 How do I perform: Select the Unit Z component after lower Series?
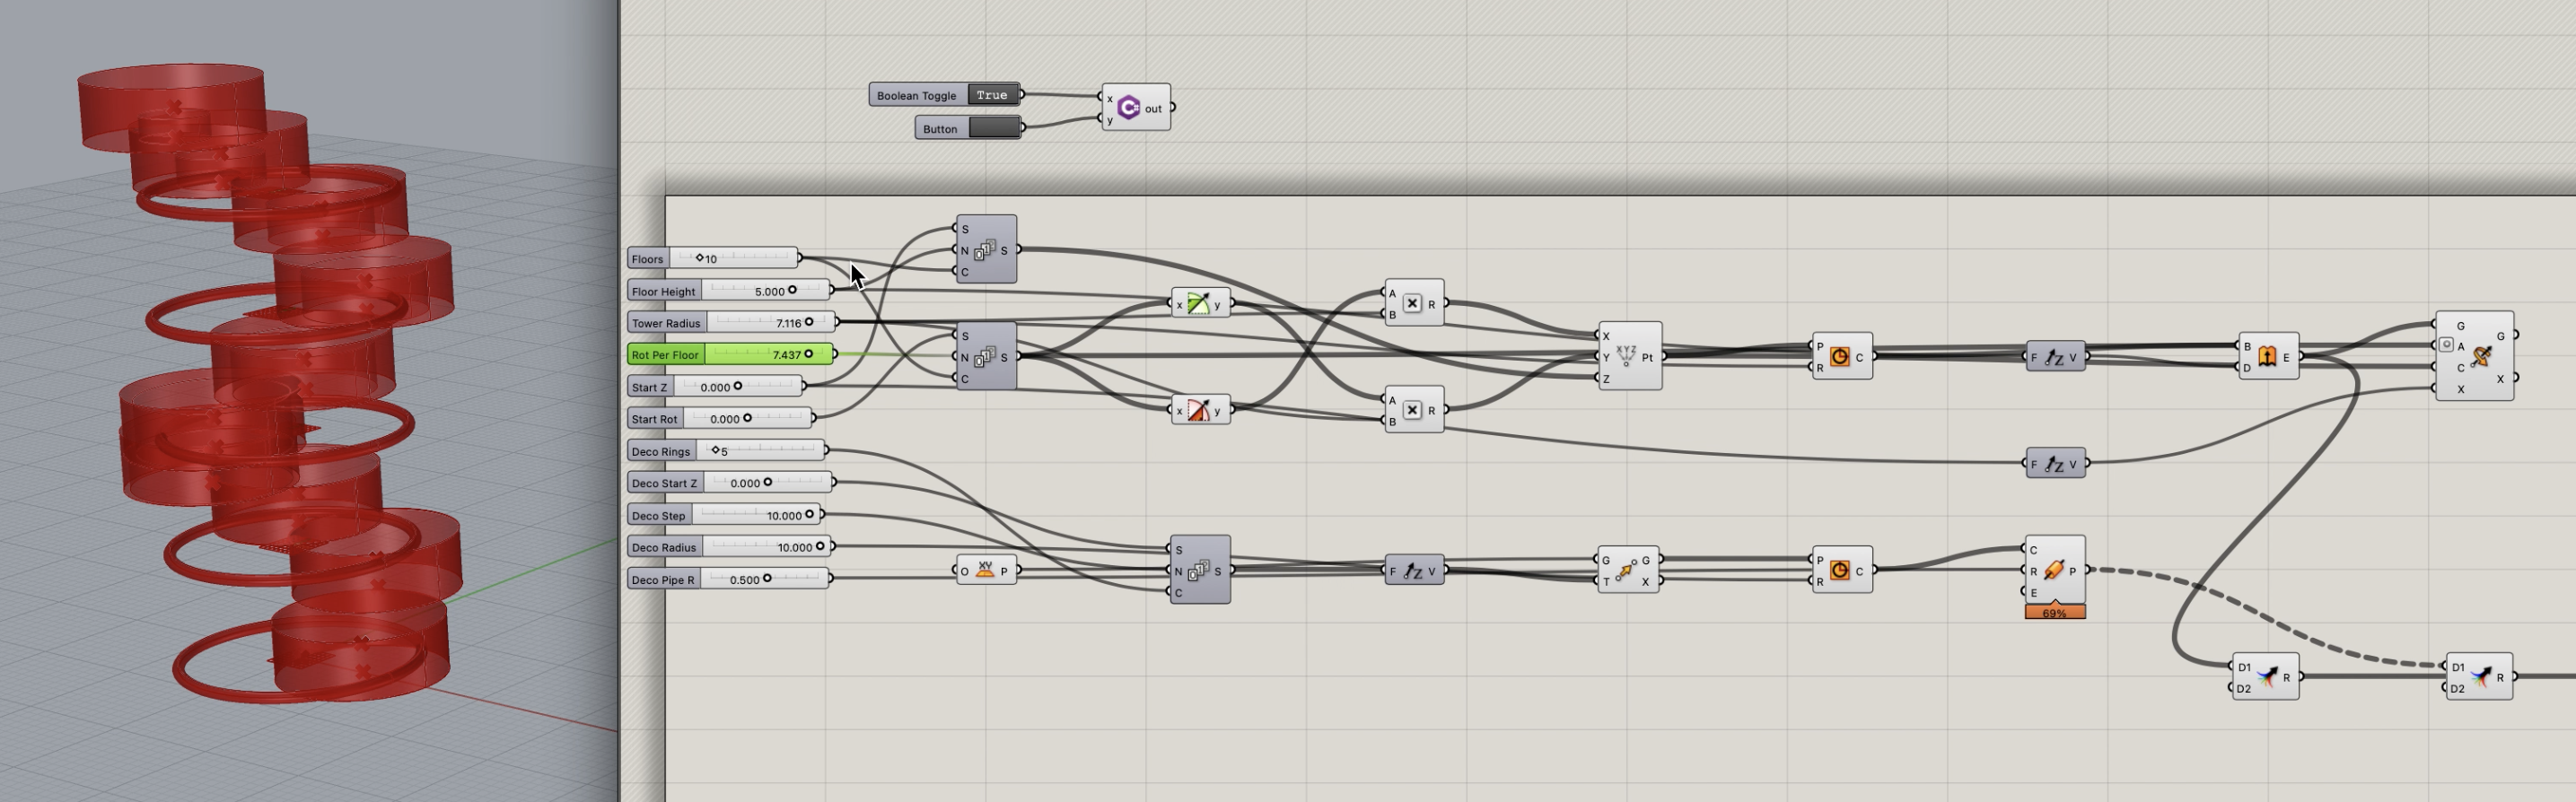(x=1412, y=571)
